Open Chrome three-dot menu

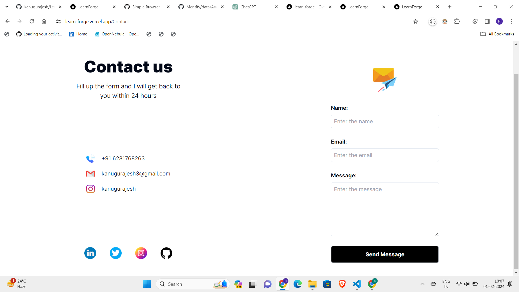pos(511,21)
